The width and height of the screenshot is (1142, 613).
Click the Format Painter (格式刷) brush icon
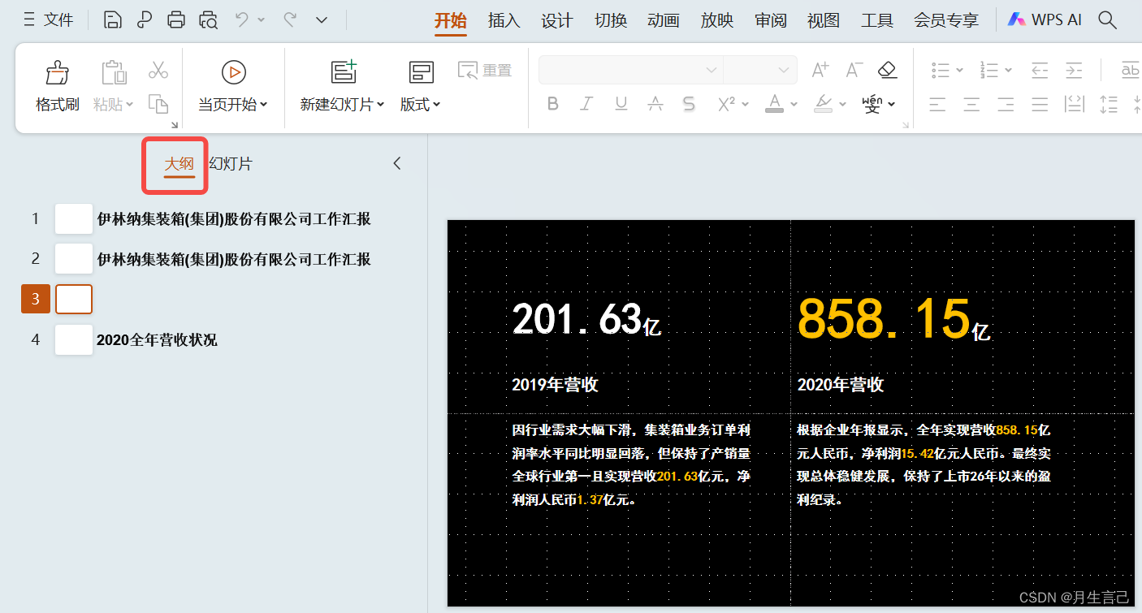(57, 73)
